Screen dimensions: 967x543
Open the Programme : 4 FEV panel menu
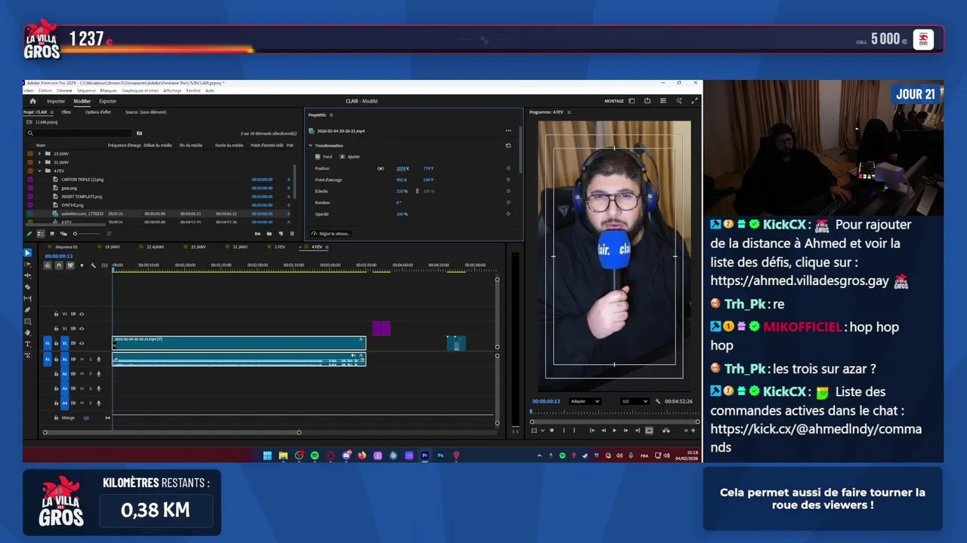click(x=569, y=112)
